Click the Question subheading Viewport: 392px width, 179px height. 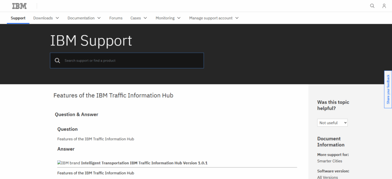67,129
